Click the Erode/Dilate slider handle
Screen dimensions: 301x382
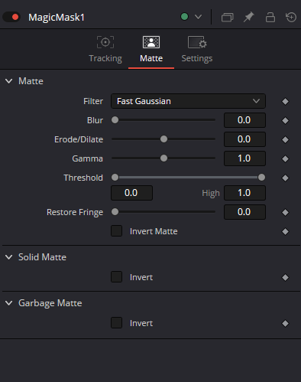[x=163, y=139]
